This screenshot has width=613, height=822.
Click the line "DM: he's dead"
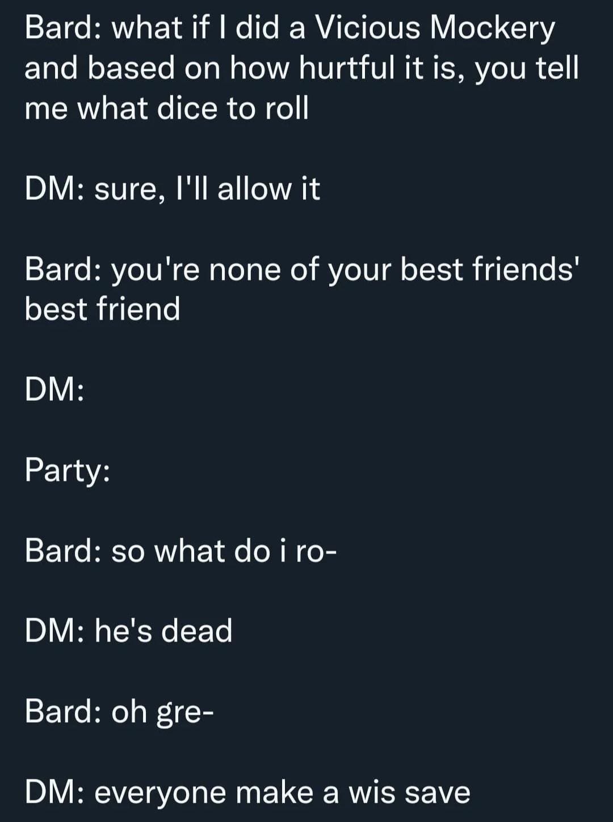click(x=129, y=631)
